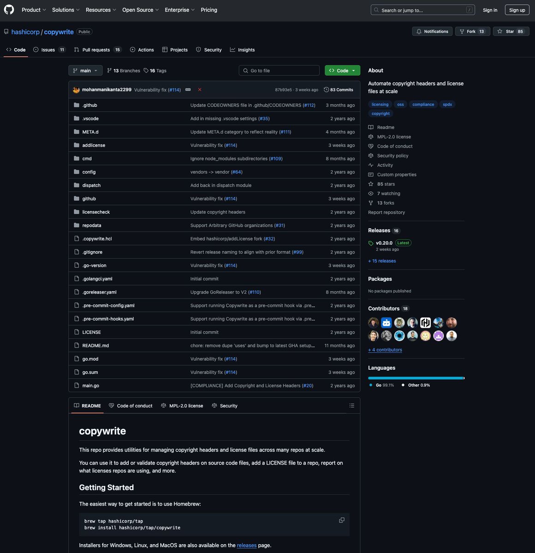
Task: Open the .github folder icon
Action: 77,105
